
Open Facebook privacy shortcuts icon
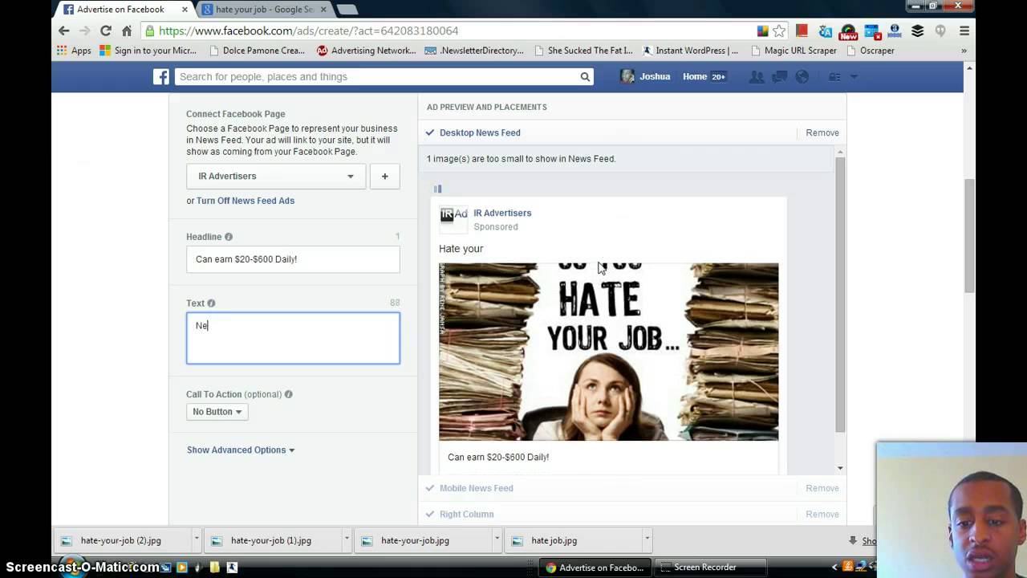click(834, 76)
